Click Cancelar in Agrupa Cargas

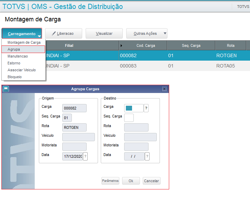[151, 181]
